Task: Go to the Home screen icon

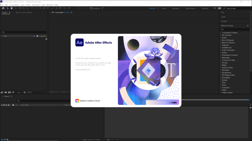Action: point(3,8)
